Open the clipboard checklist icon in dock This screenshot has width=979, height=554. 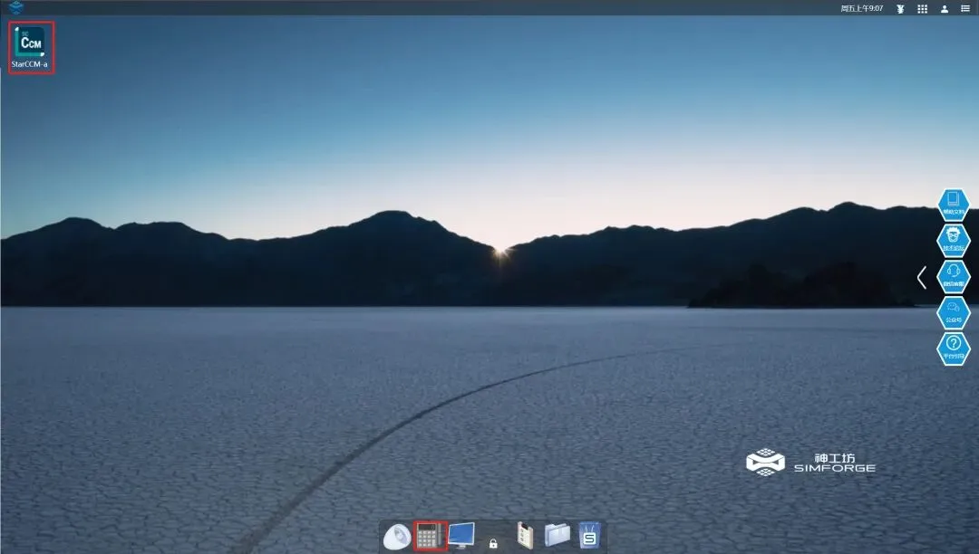tap(525, 536)
